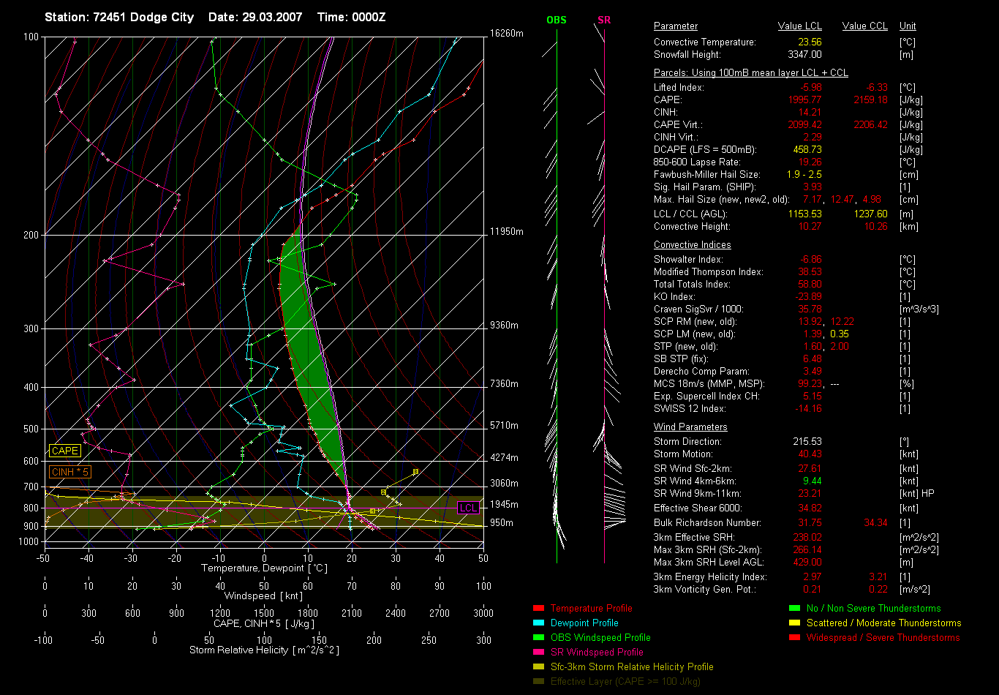999x695 pixels.
Task: Open the Wind Parameters section heading
Action: pos(690,427)
